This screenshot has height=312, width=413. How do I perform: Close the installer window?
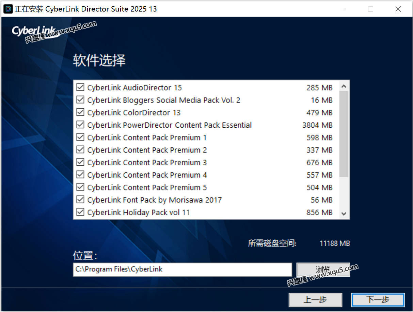[x=398, y=9]
